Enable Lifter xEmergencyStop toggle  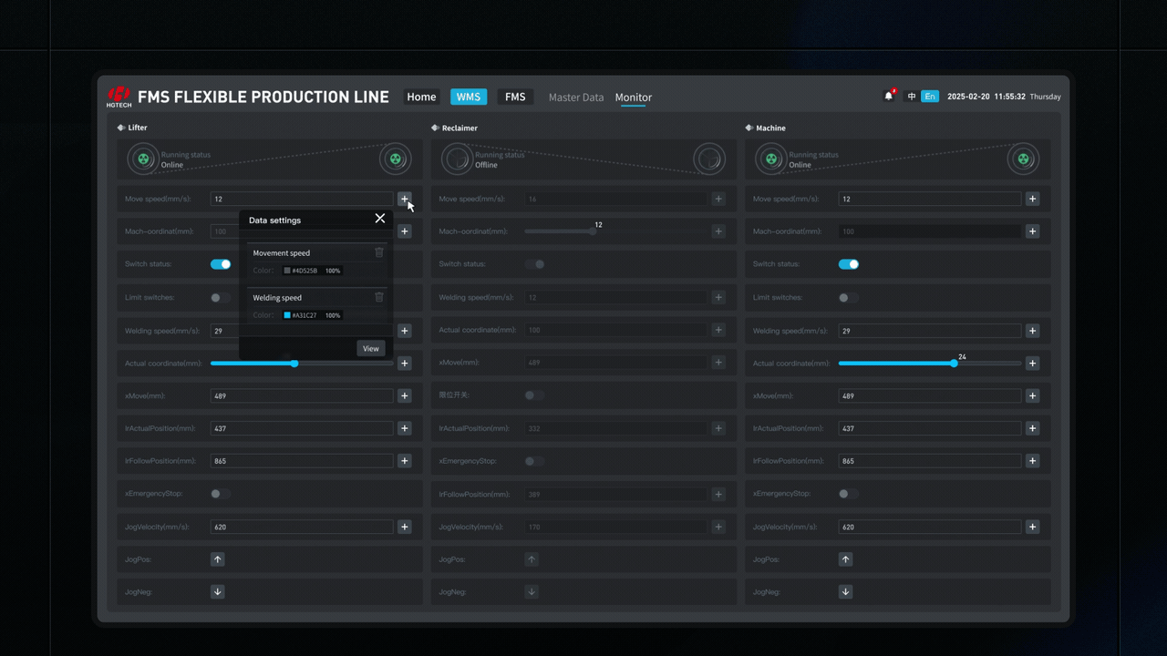point(221,494)
